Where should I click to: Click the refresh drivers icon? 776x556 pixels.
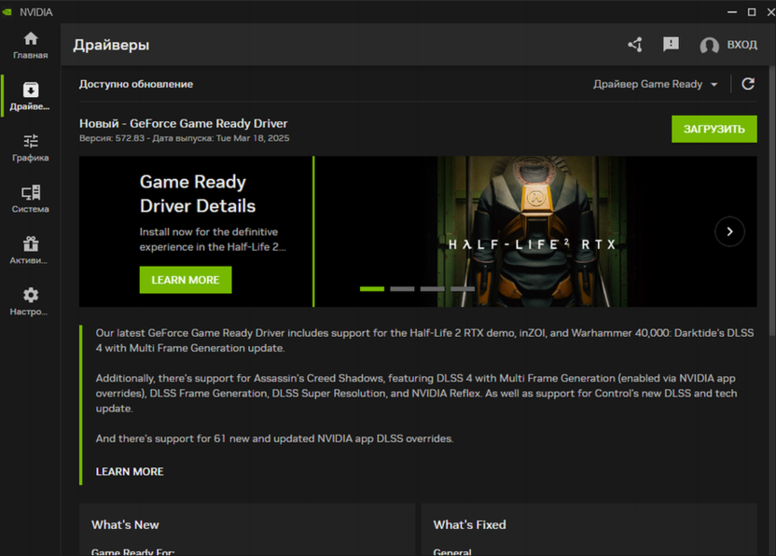(x=748, y=84)
